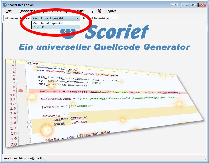Minimize the Scoriet window
Viewport: 209px width, 163px height.
coord(185,5)
